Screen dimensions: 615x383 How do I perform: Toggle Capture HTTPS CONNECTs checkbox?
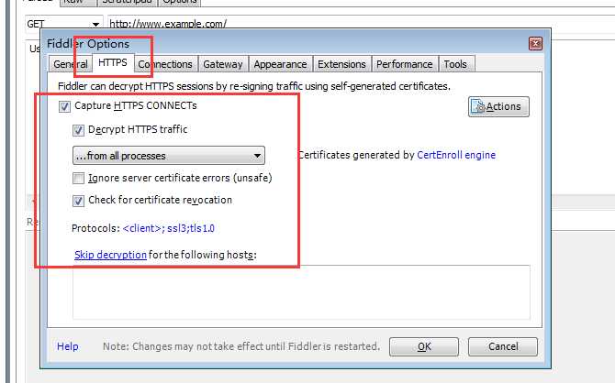65,106
